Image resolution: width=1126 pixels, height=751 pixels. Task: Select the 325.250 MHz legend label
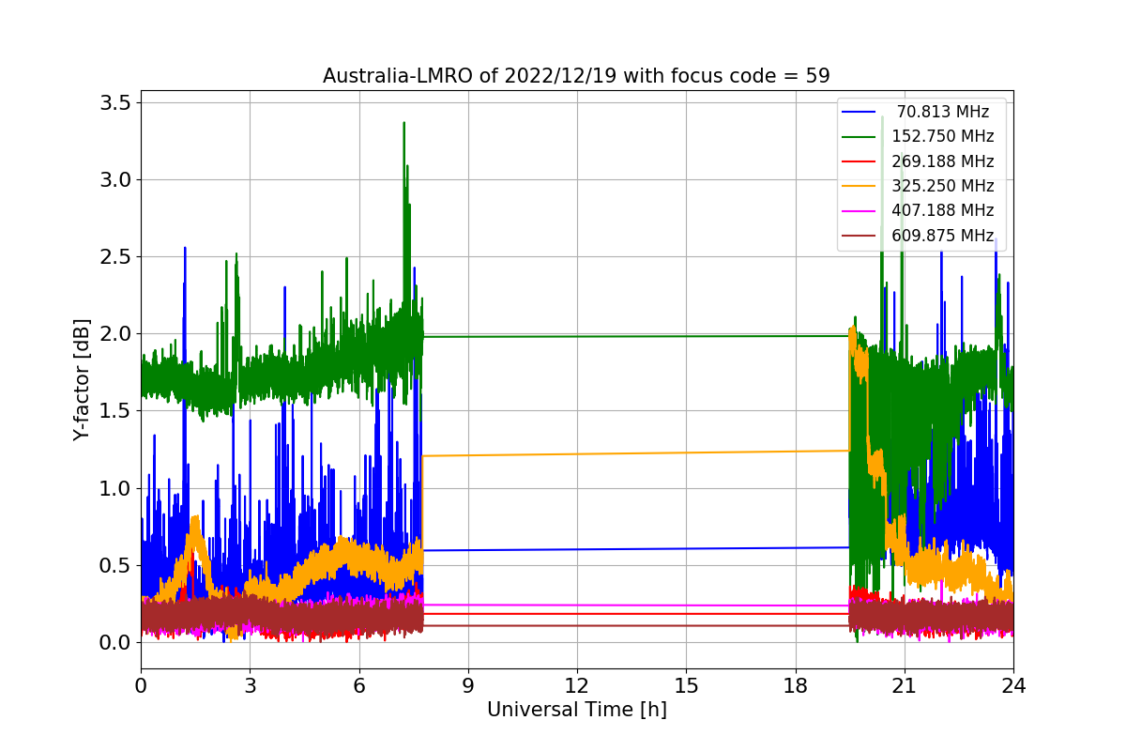[x=942, y=186]
